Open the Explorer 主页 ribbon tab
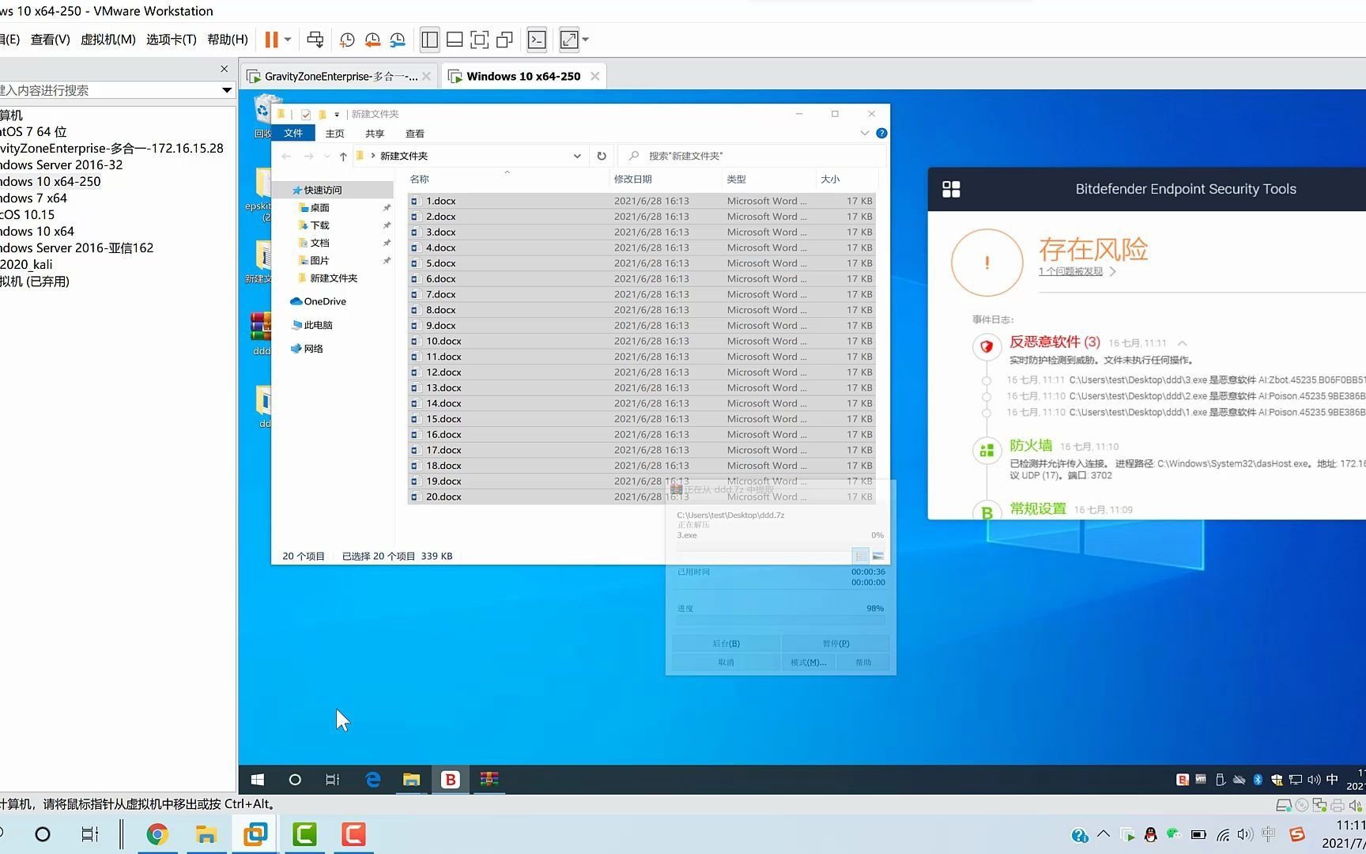The width and height of the screenshot is (1366, 854). (x=335, y=134)
